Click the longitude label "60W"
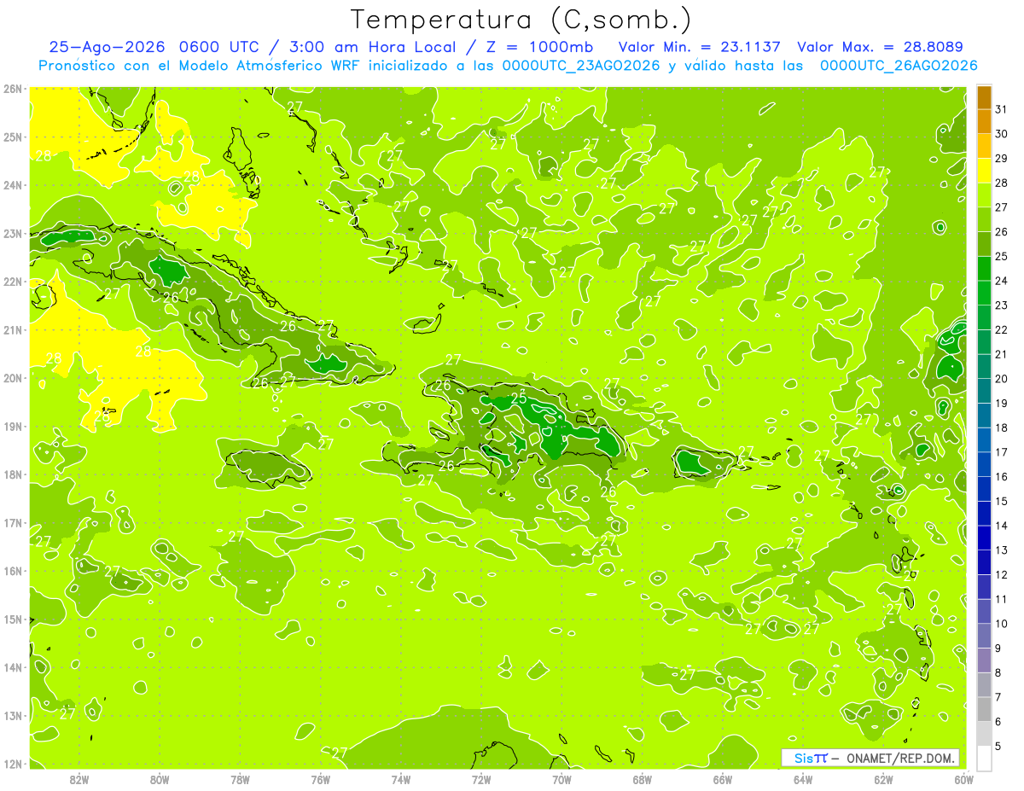Screen dimensions: 1024x791 (963, 778)
